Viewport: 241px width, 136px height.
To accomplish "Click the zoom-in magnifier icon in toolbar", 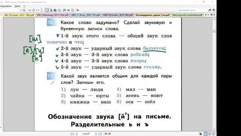I will point(24,10).
